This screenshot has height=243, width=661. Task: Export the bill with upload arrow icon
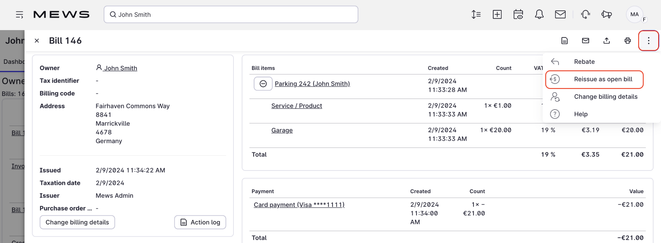tap(606, 41)
